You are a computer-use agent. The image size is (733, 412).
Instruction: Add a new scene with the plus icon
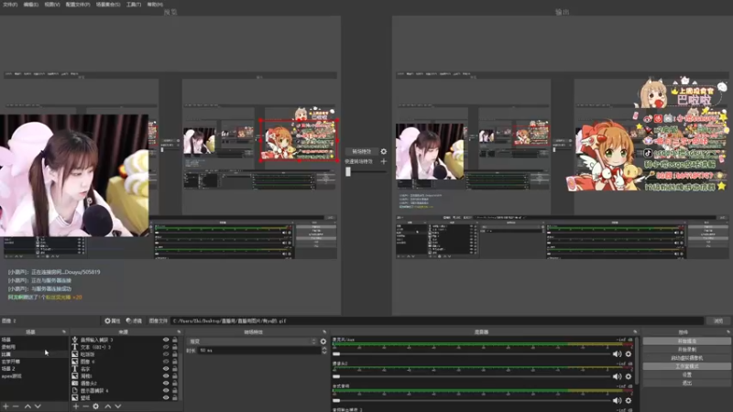click(6, 407)
